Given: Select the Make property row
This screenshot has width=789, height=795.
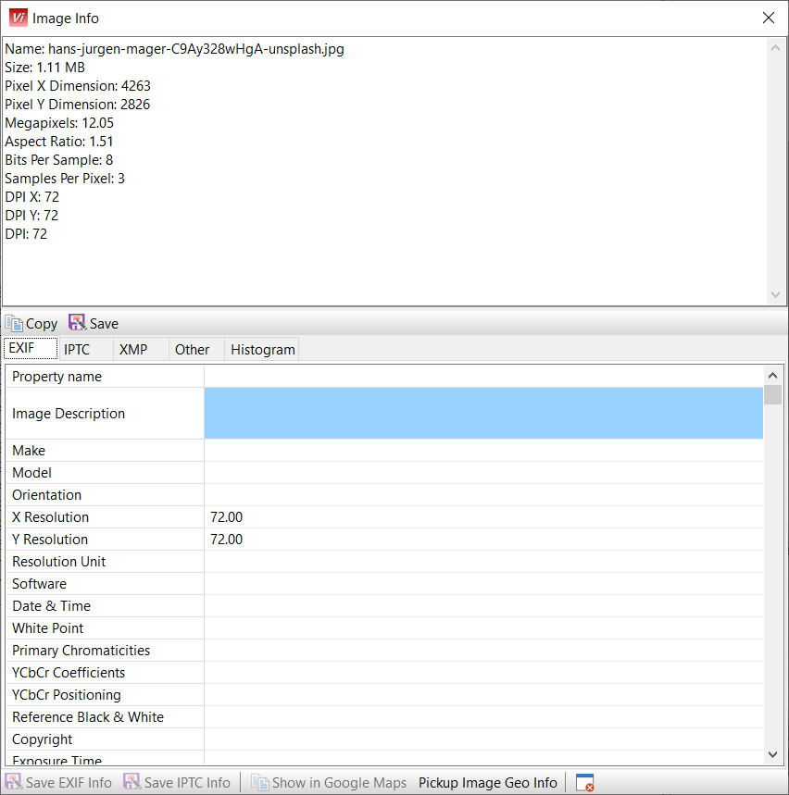Looking at the screenshot, I should point(104,451).
